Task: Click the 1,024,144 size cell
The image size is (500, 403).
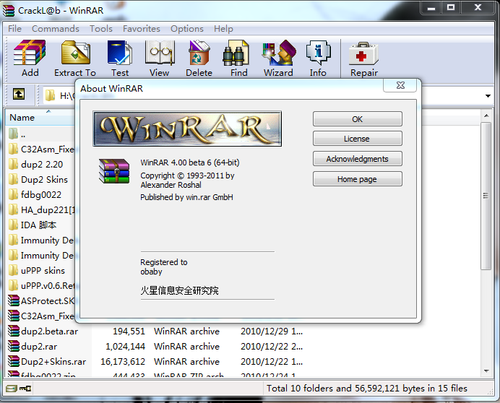Action: (x=125, y=346)
